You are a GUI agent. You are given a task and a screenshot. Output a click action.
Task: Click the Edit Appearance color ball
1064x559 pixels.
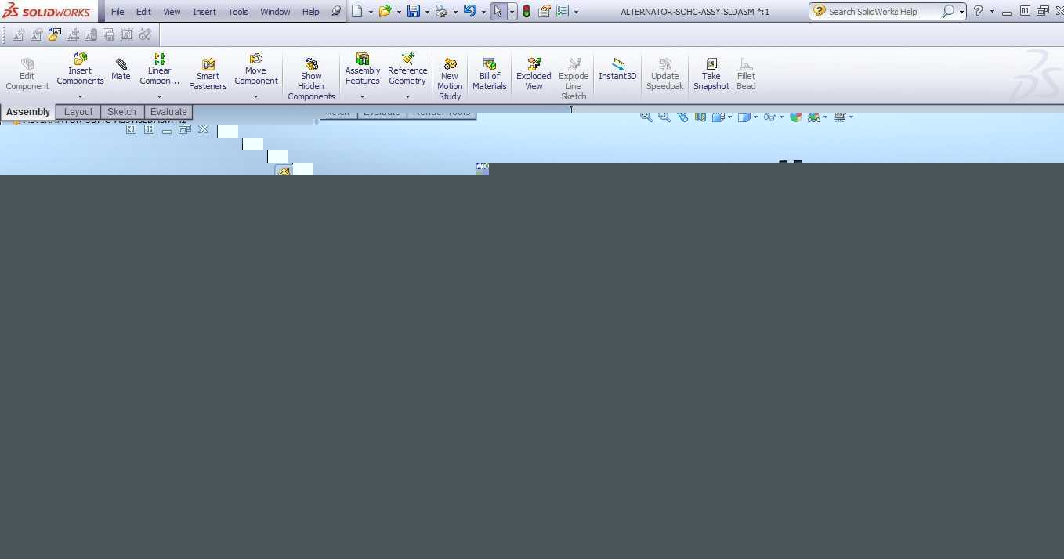point(796,117)
